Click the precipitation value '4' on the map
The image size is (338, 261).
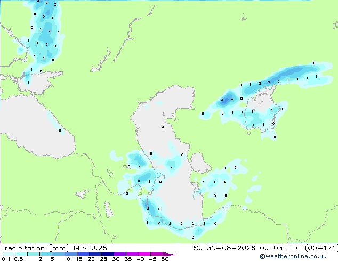[232, 99]
